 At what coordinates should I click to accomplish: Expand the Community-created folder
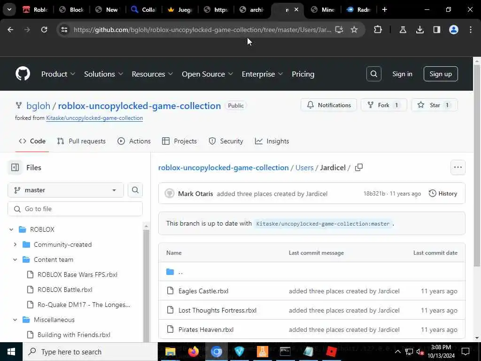[15, 244]
